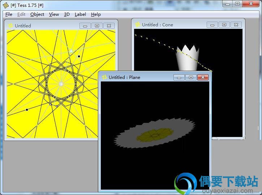Select black square handle at lower left
This screenshot has width=262, height=195.
pos(27,110)
